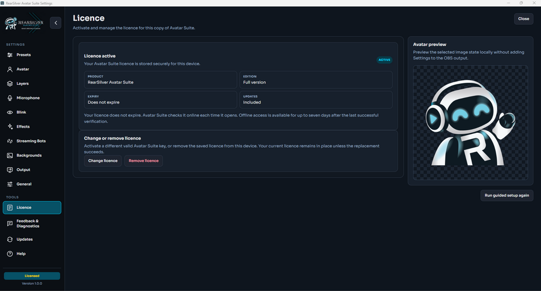Go to Streaming Bots settings

pyautogui.click(x=32, y=141)
